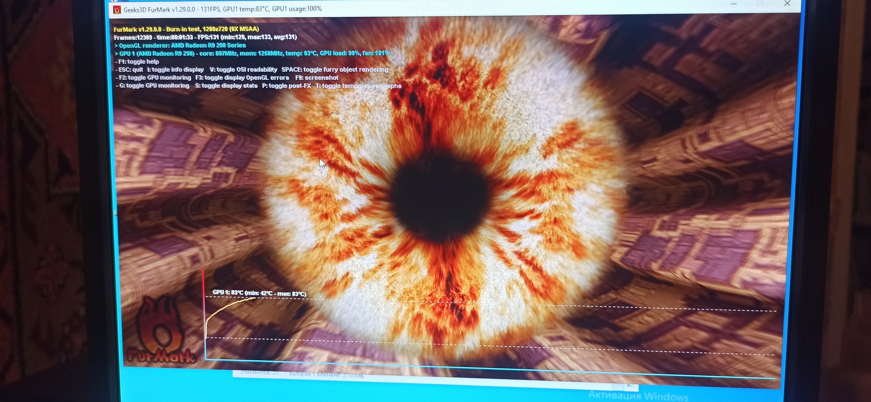The width and height of the screenshot is (871, 402).
Task: Click the 'P: toggle post-FX' hint
Action: [x=286, y=85]
